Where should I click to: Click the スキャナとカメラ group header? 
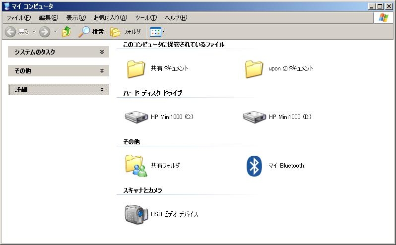coord(142,190)
